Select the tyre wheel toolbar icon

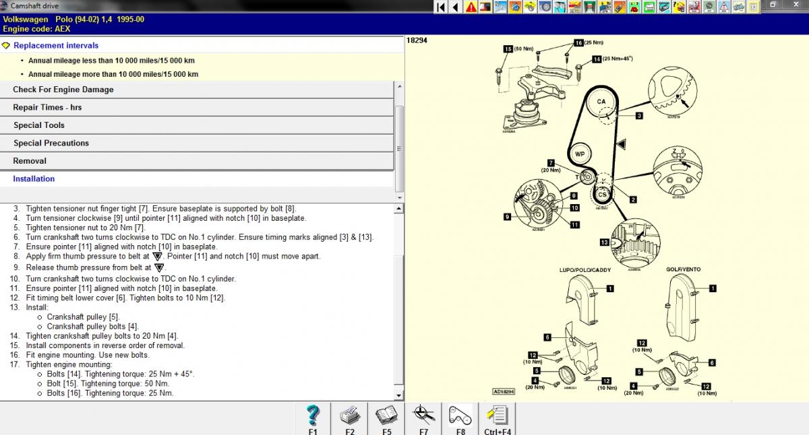point(545,7)
